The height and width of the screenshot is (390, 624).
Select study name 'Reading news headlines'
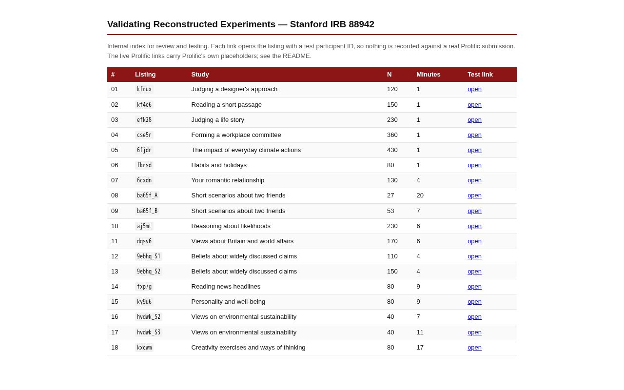pos(226,287)
